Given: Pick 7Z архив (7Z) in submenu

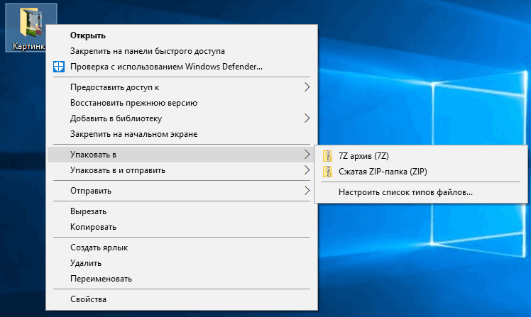Looking at the screenshot, I should pos(421,156).
